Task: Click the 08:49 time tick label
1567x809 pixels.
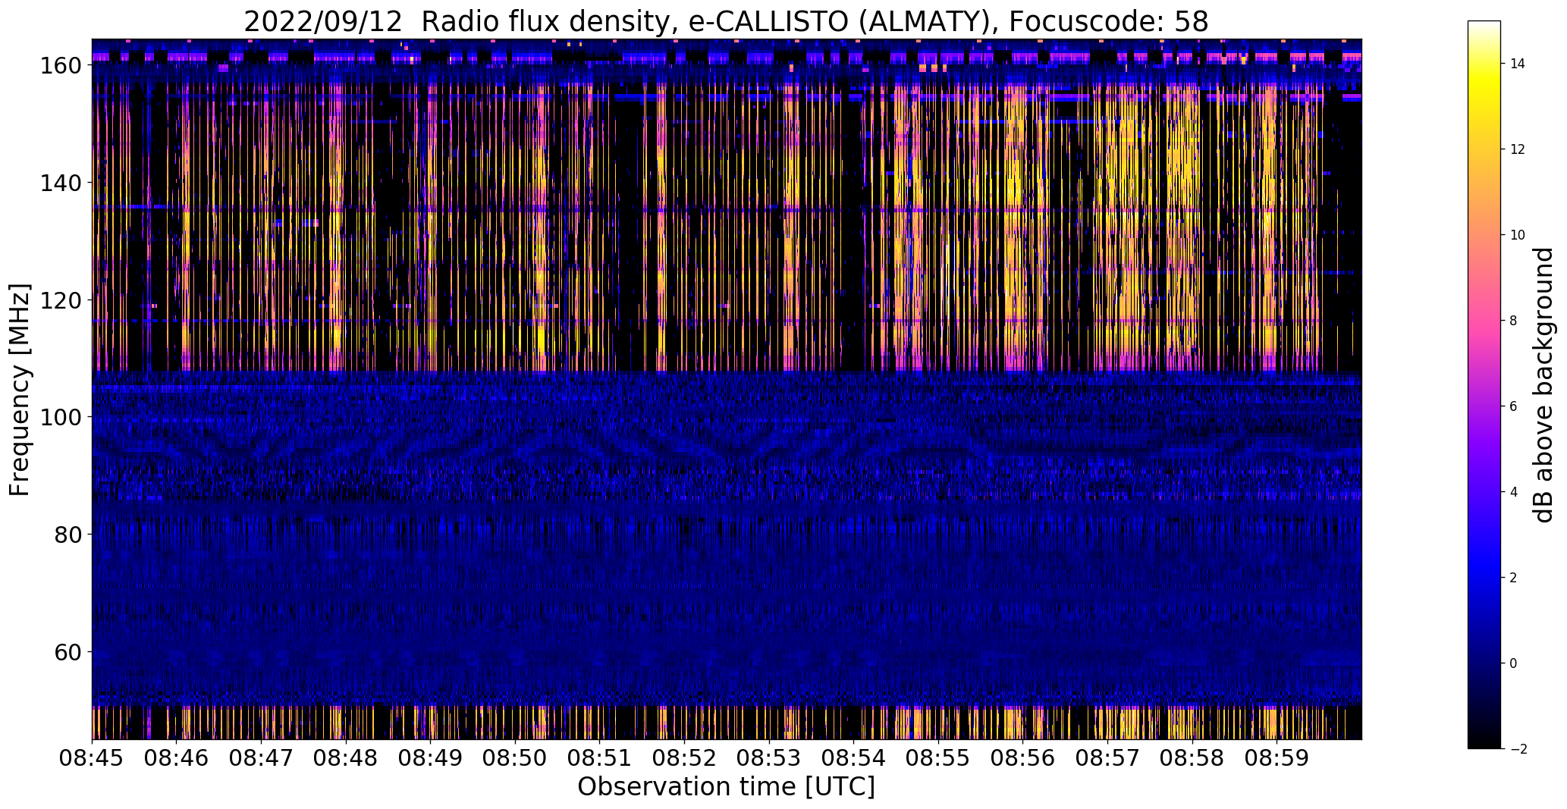Action: tap(431, 757)
